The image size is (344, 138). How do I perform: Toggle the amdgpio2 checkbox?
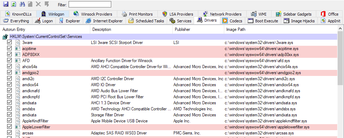[10, 73]
